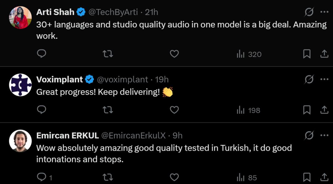This screenshot has height=184, width=333.
Task: Repost Arti Shah's tweet
Action: pos(108,54)
